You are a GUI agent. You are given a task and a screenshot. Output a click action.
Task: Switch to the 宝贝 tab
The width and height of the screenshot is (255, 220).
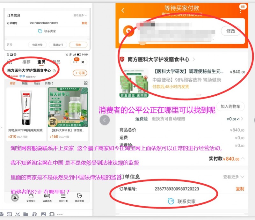[x=41, y=62]
